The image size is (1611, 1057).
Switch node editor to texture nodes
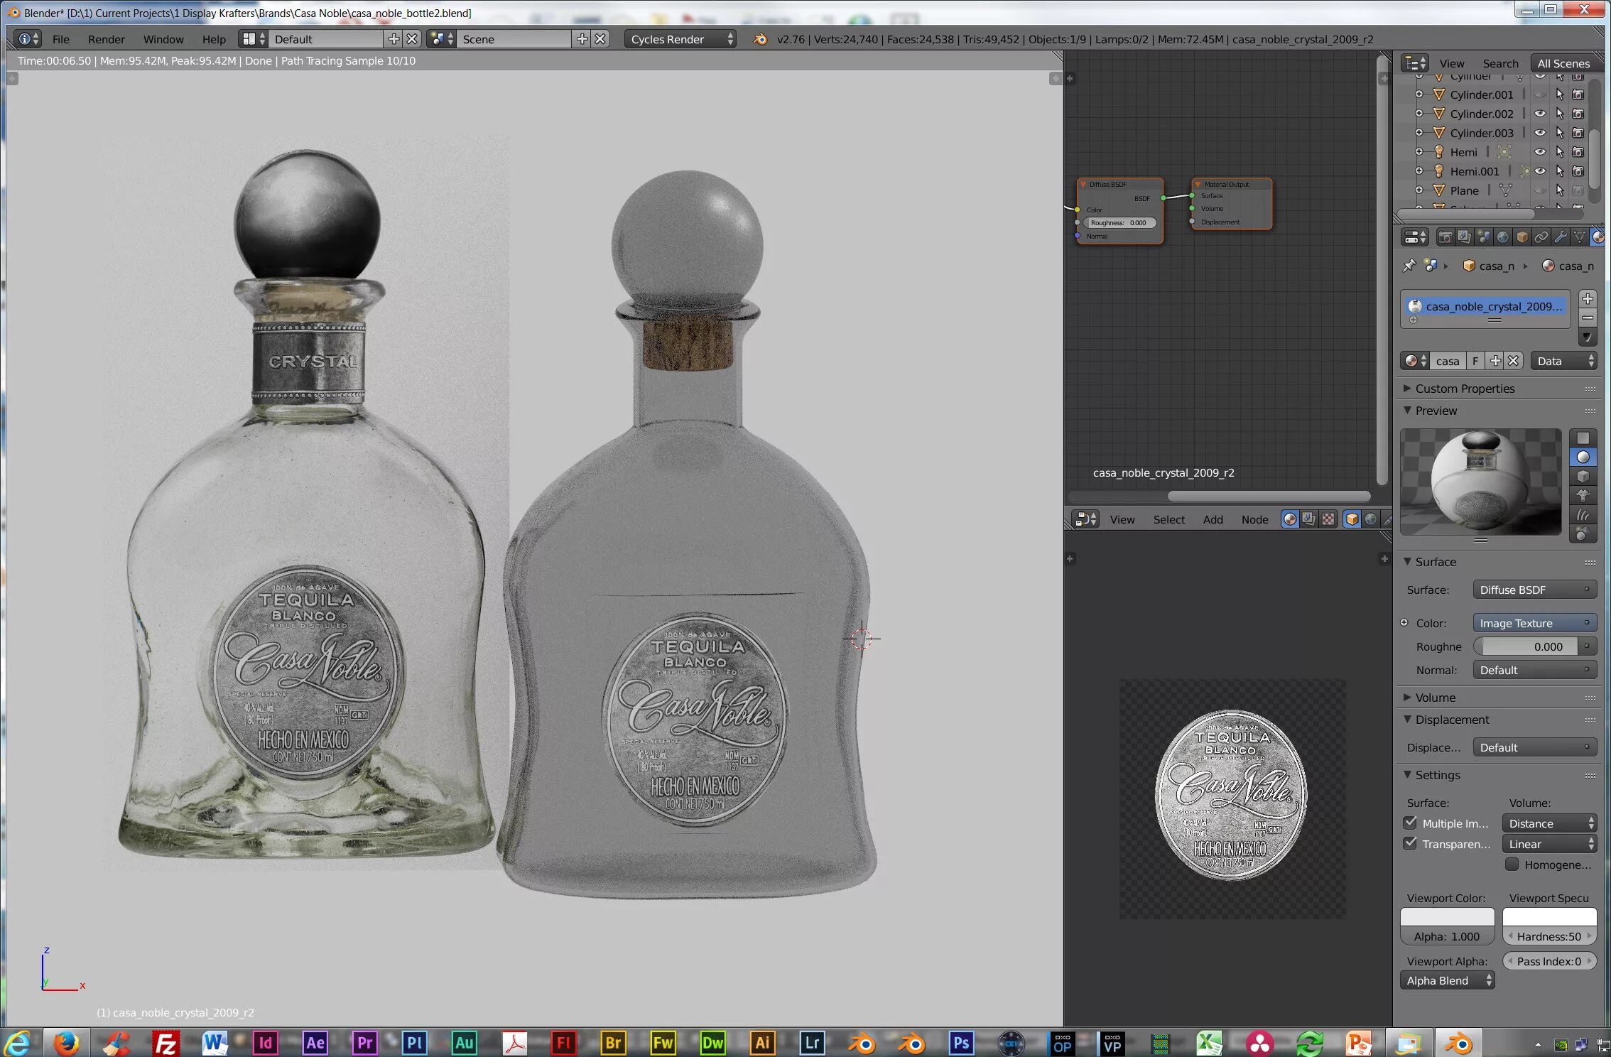click(x=1328, y=519)
